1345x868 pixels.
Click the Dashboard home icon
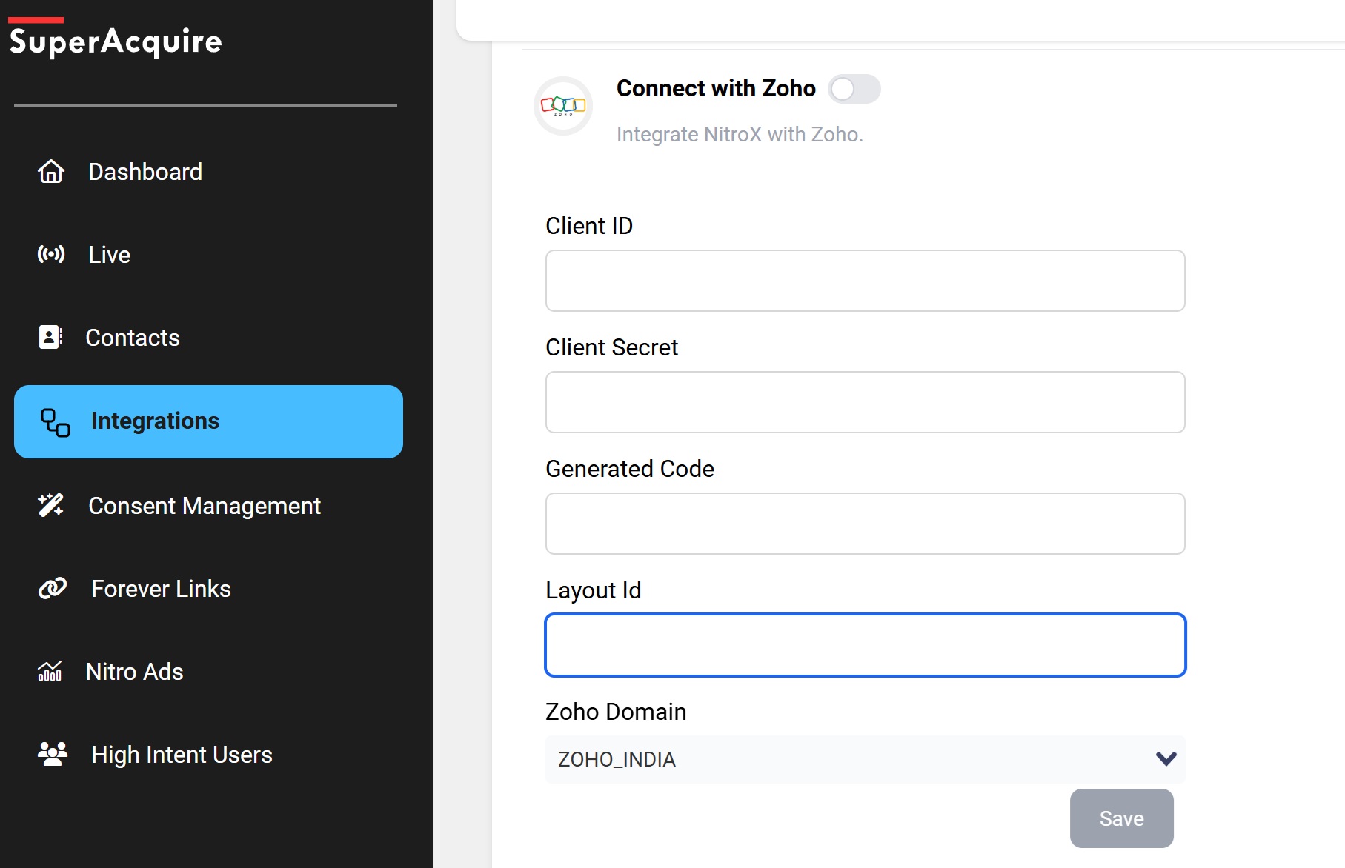[51, 172]
